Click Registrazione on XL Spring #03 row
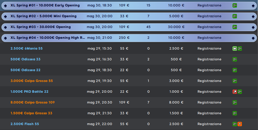 coord(209,27)
